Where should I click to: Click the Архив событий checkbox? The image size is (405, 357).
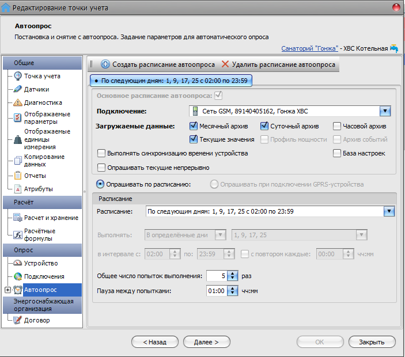pos(337,139)
